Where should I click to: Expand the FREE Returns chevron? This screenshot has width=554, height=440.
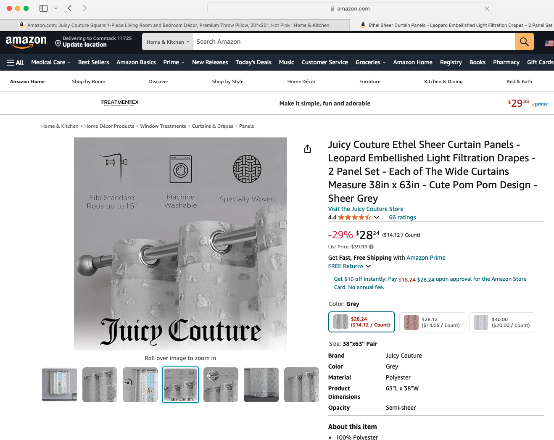pyautogui.click(x=368, y=266)
